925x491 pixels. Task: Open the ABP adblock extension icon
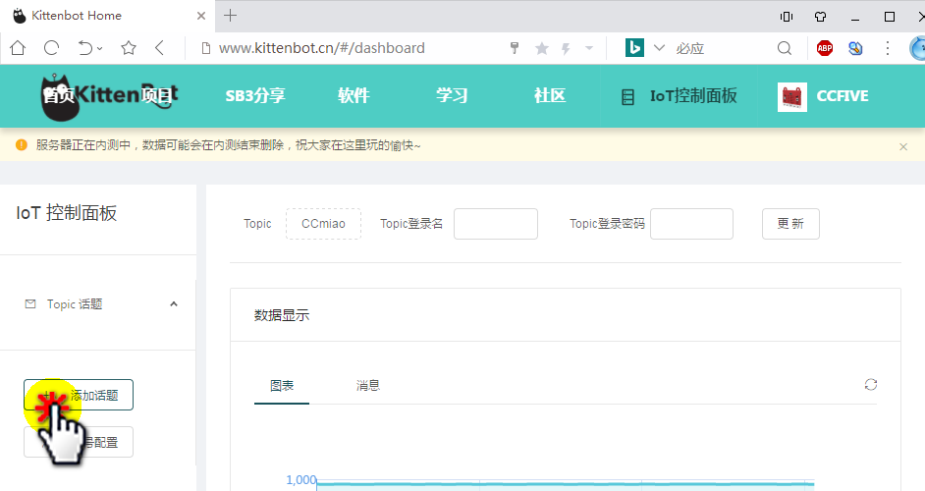[x=825, y=48]
